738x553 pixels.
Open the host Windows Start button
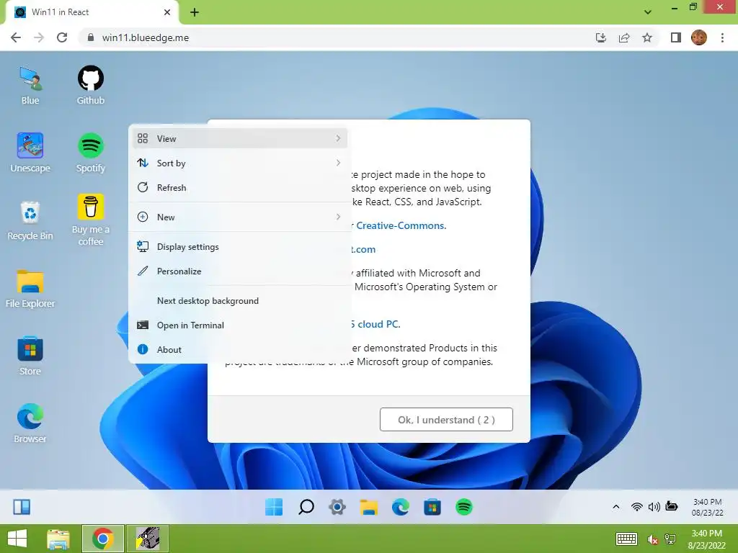17,539
